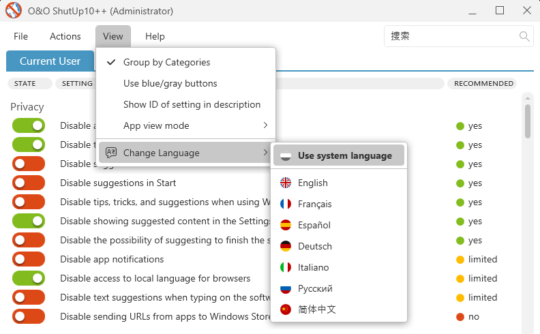
Task: Click the German flag icon
Action: click(x=286, y=246)
